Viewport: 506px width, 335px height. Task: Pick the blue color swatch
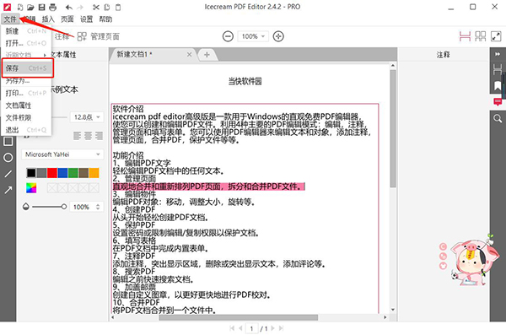pyautogui.click(x=62, y=172)
